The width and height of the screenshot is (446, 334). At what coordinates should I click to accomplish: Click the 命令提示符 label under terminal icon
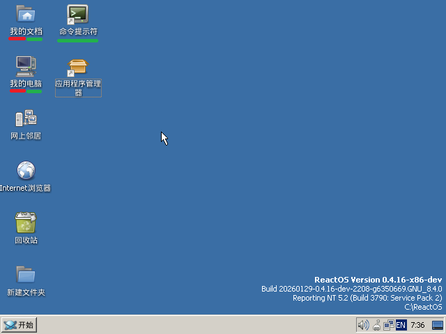tap(78, 32)
